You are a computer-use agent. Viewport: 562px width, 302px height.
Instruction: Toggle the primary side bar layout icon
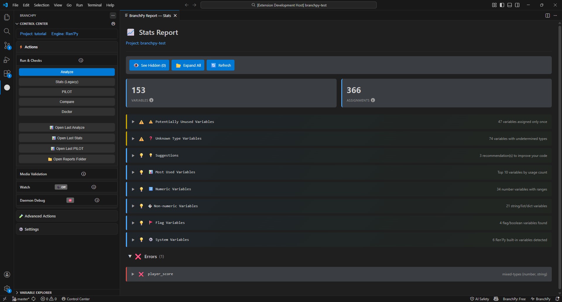(502, 5)
